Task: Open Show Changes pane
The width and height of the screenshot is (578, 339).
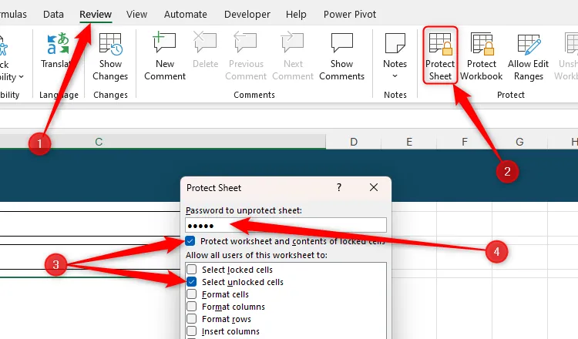Action: pos(110,55)
